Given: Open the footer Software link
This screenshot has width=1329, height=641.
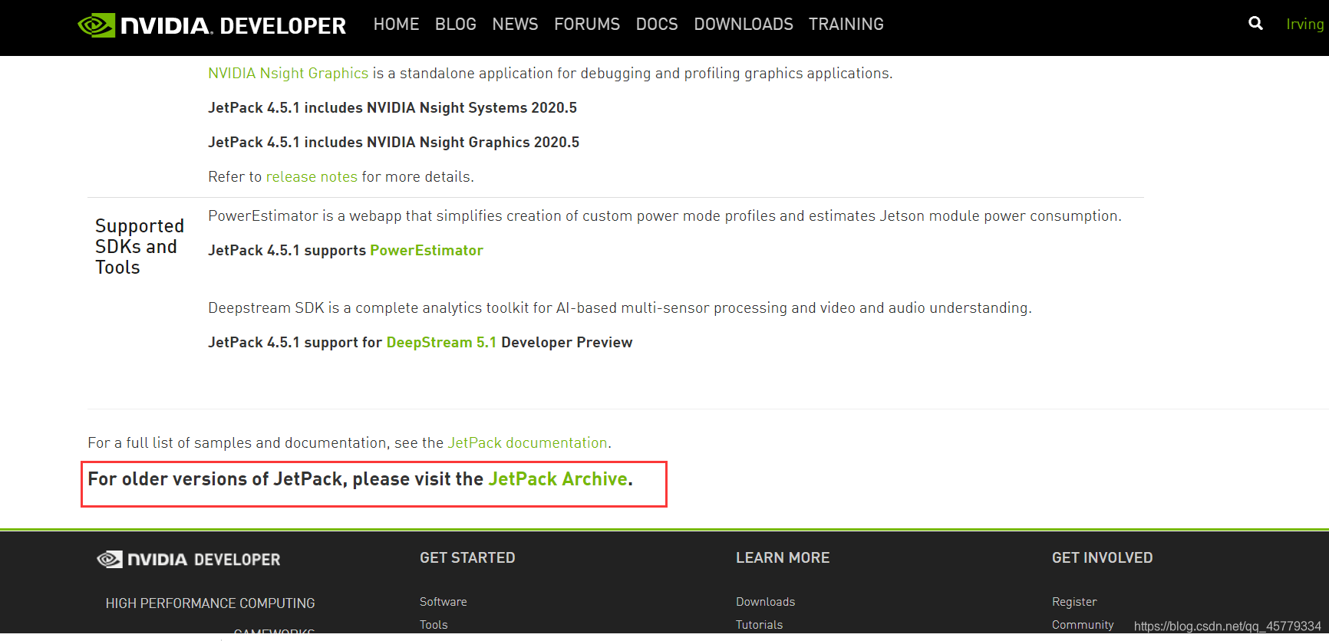Looking at the screenshot, I should point(444,602).
